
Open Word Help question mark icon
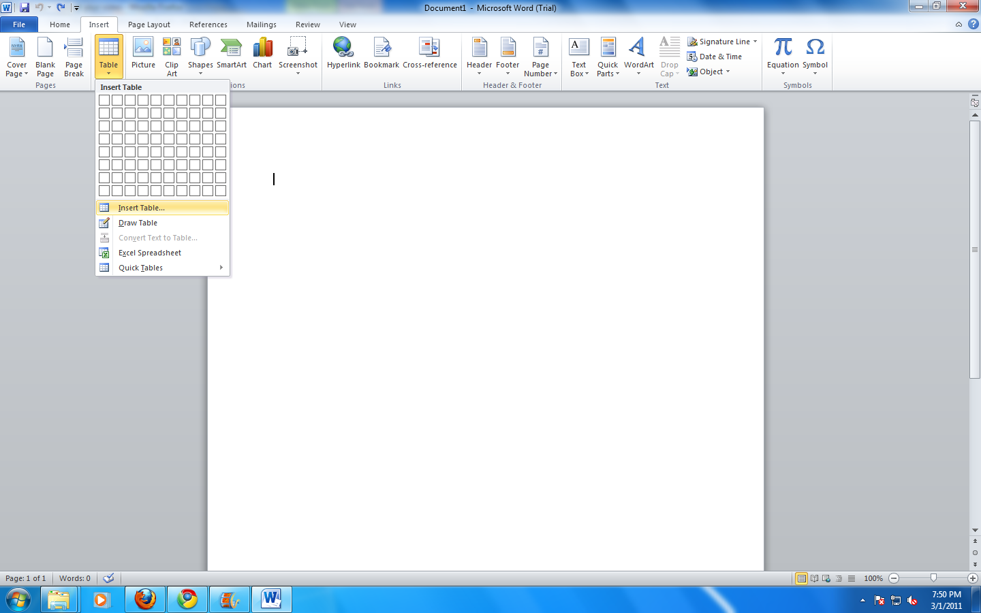pos(973,24)
